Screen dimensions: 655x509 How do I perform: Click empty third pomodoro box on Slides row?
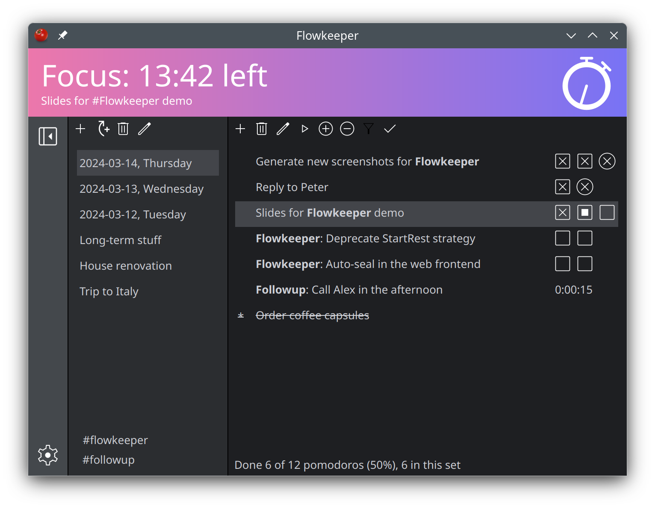click(x=607, y=212)
